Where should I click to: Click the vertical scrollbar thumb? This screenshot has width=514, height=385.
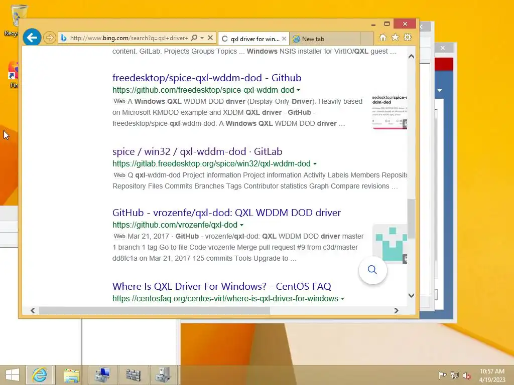click(x=412, y=219)
